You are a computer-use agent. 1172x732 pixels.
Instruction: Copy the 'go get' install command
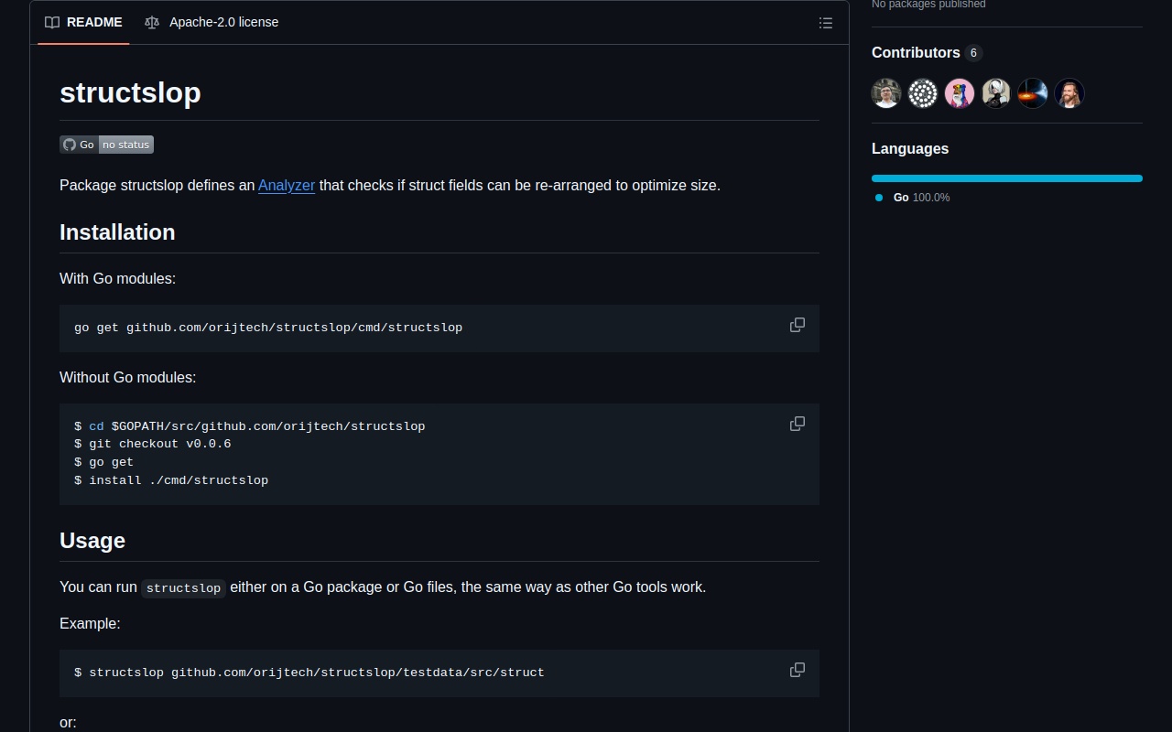coord(797,325)
